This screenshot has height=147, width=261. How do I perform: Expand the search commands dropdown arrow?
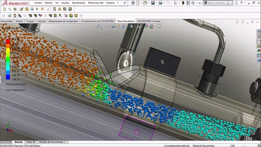pyautogui.click(x=232, y=3)
